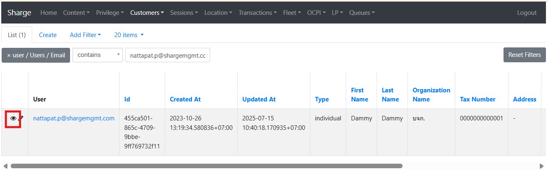Open the 20 items per-page dropdown
The image size is (548, 174).
[x=129, y=35]
